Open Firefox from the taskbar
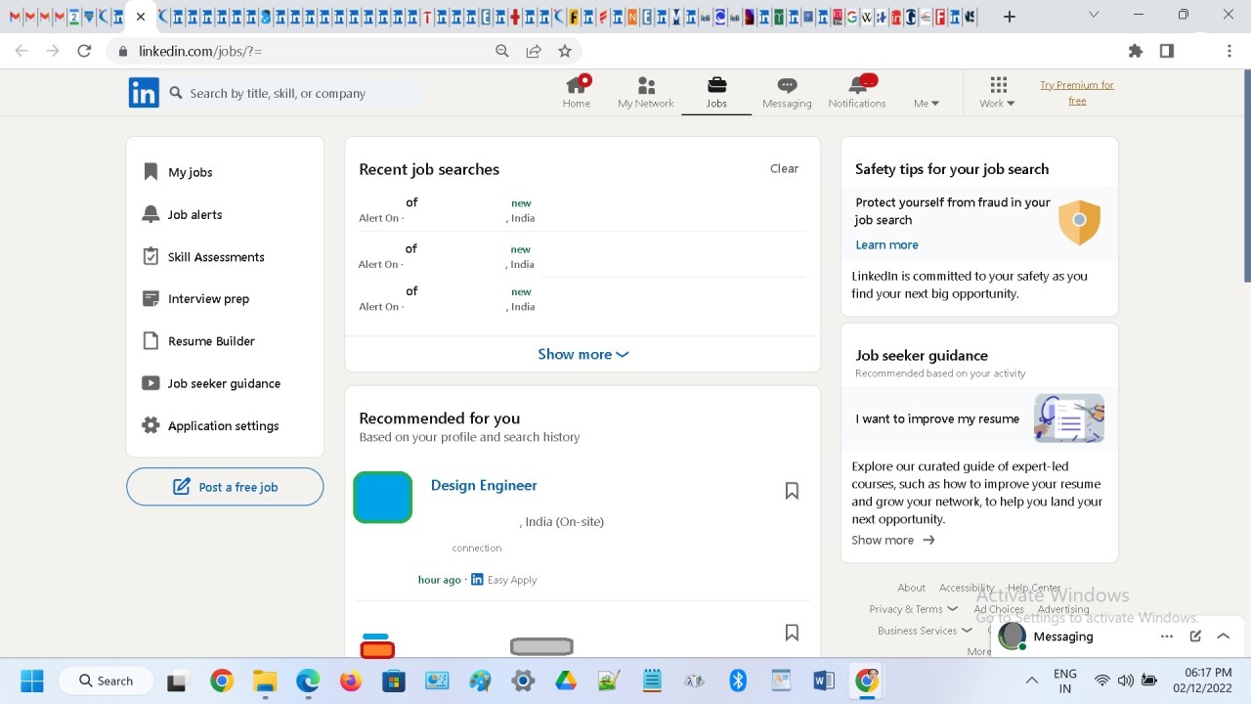 point(351,681)
